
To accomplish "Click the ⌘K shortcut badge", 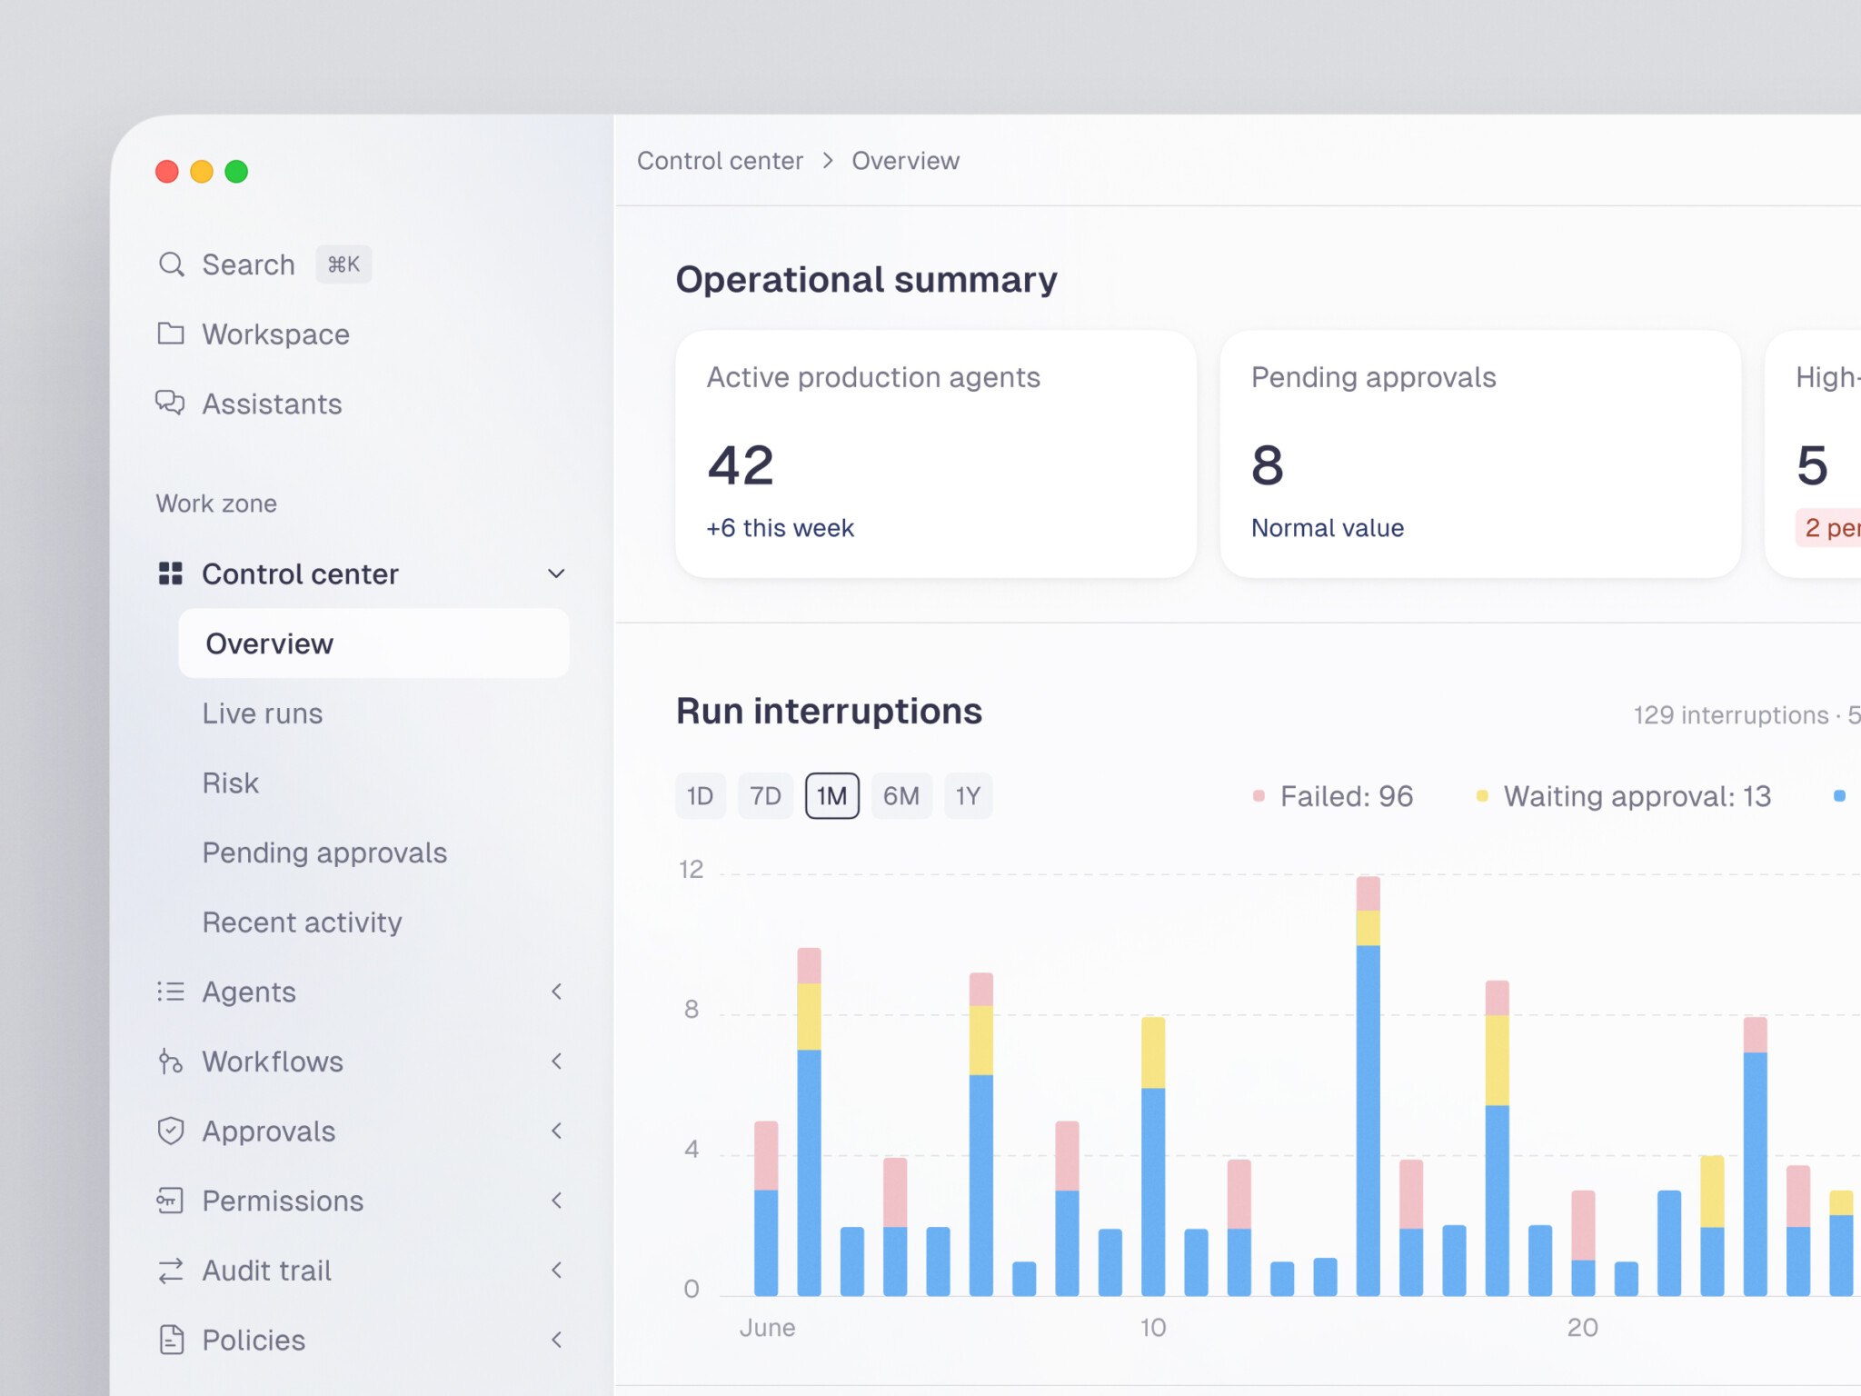I will [343, 264].
